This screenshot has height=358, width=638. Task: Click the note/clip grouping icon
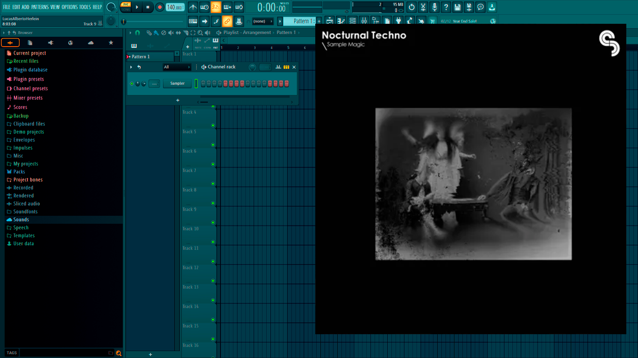pos(216,21)
